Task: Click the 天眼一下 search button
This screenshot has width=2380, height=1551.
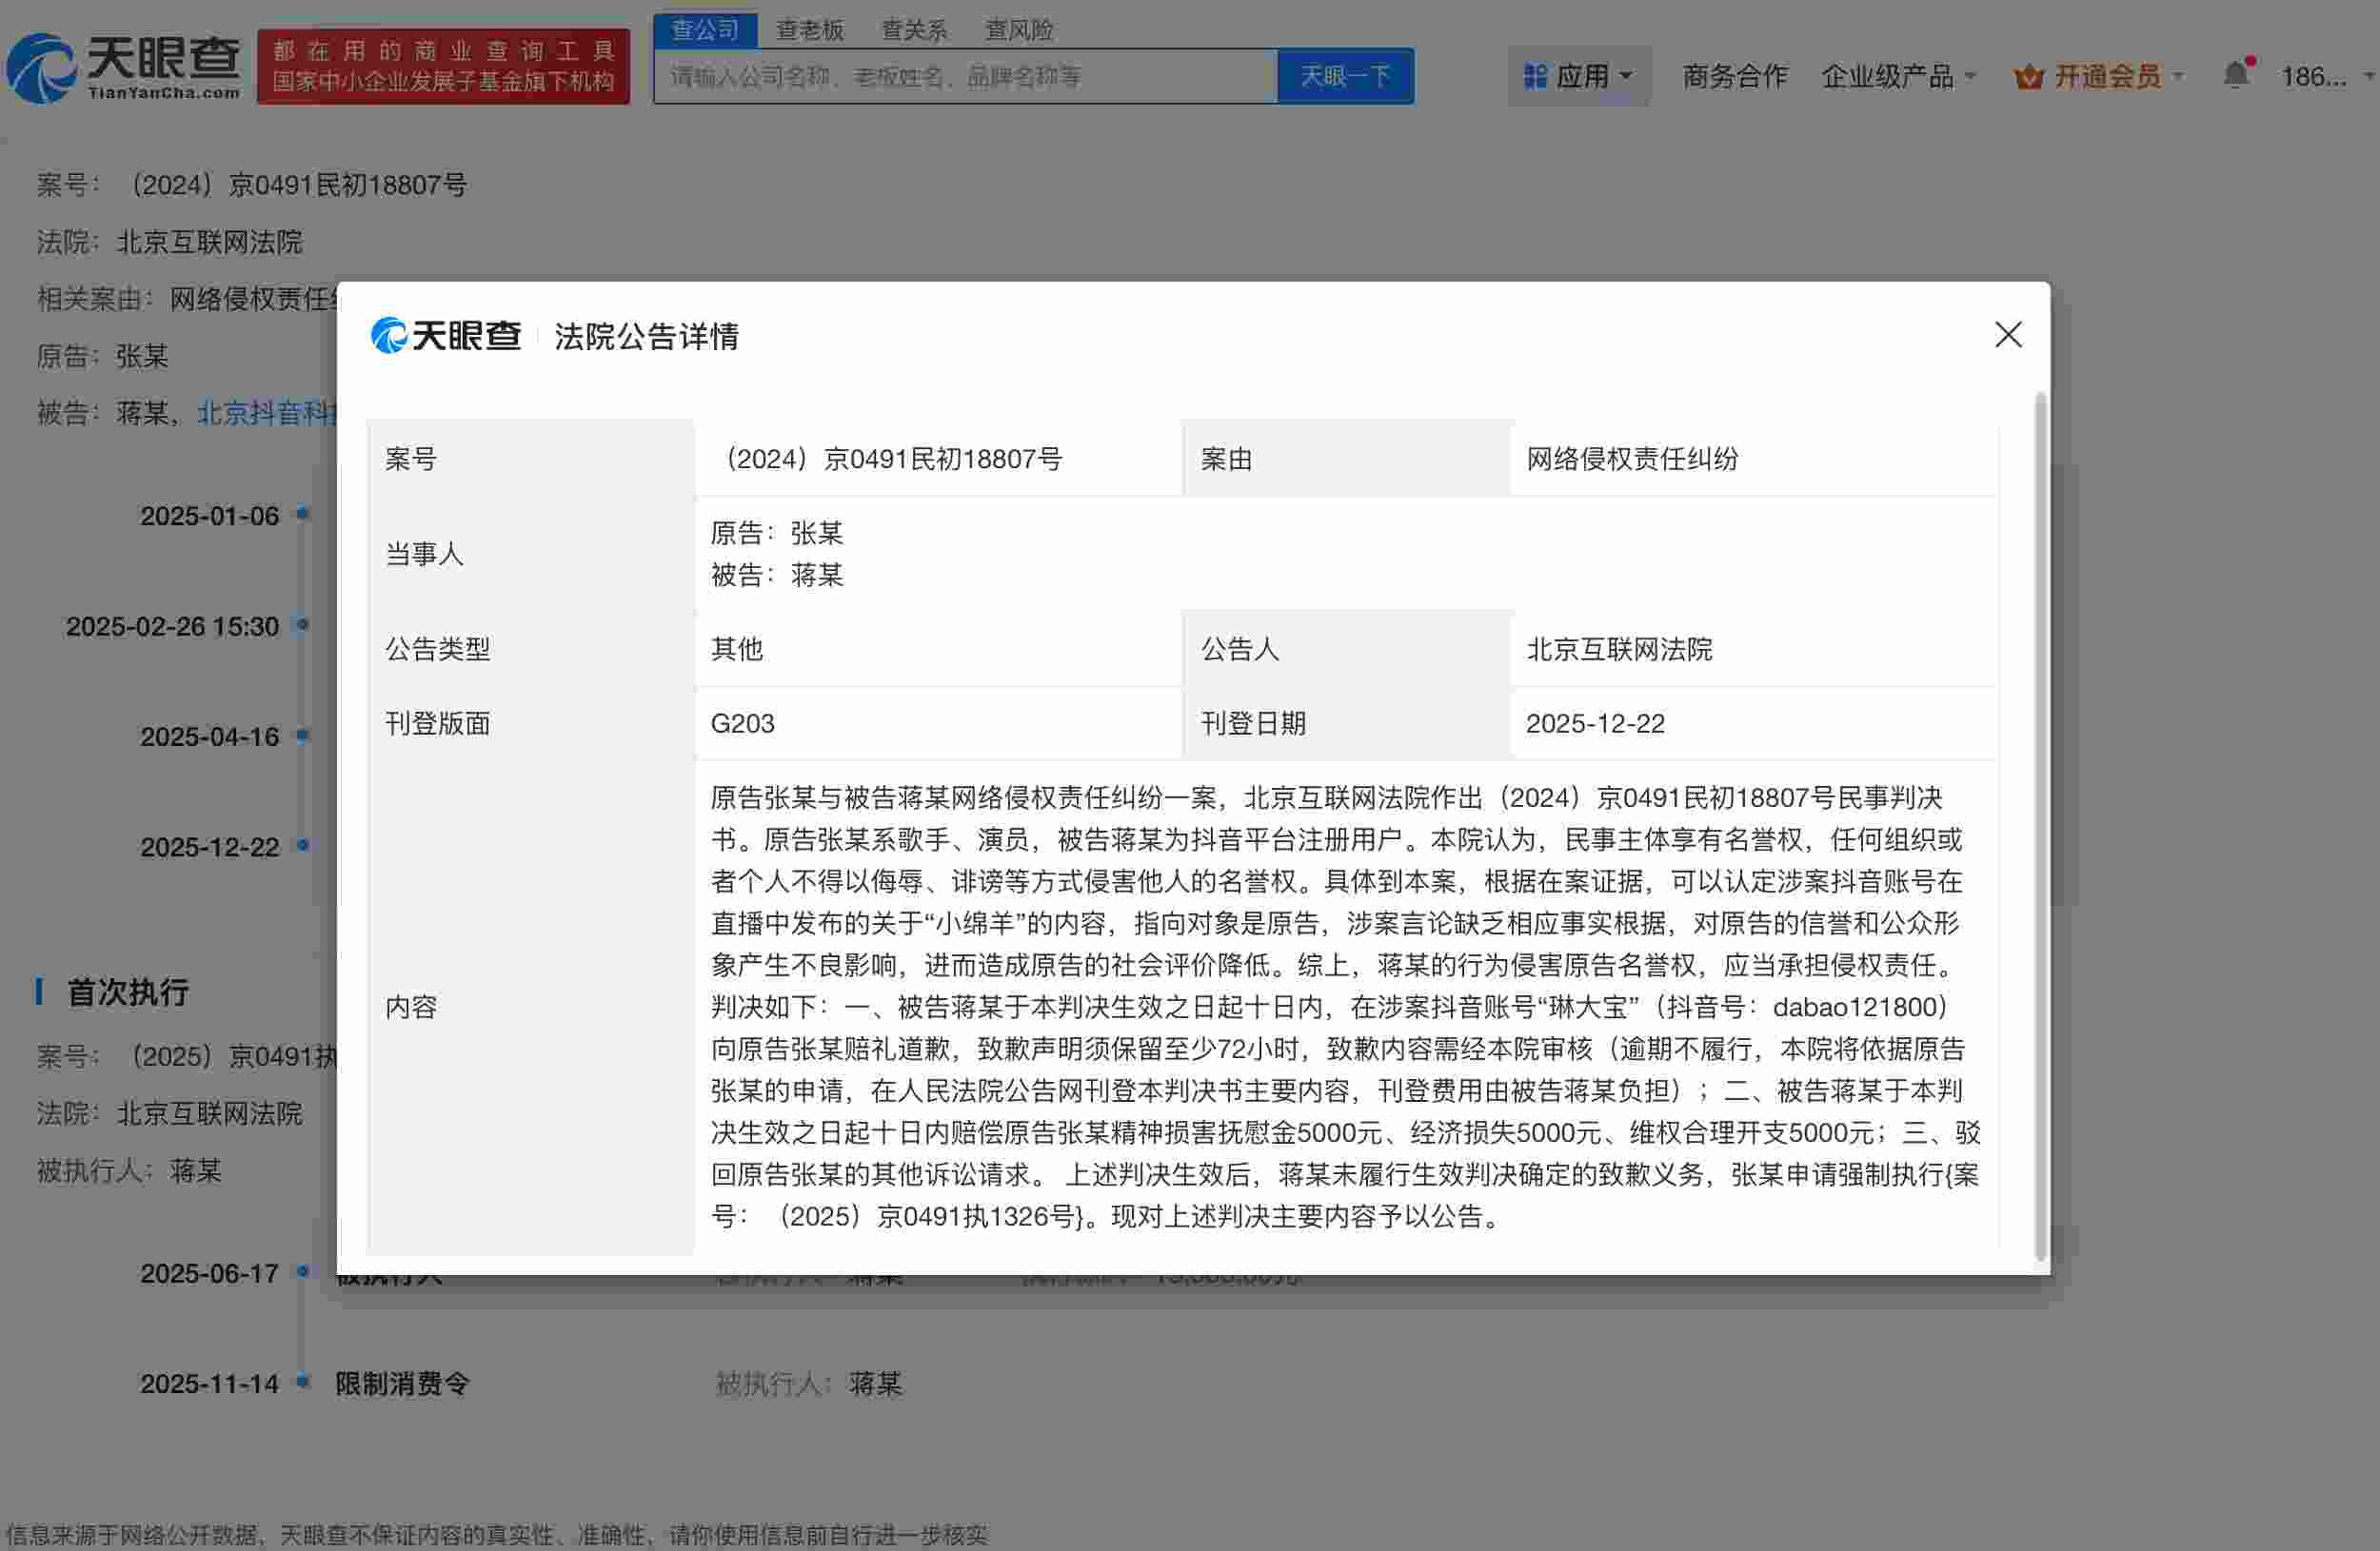Action: 1344,75
